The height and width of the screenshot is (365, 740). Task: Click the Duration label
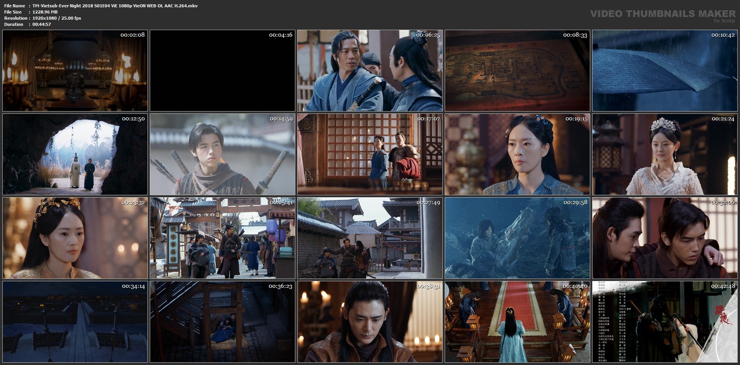coord(14,24)
